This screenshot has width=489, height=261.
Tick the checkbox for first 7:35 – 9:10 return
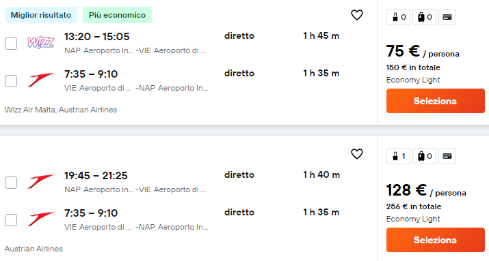pyautogui.click(x=11, y=81)
